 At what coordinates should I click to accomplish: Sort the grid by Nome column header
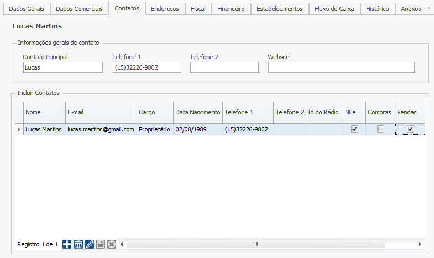click(44, 112)
